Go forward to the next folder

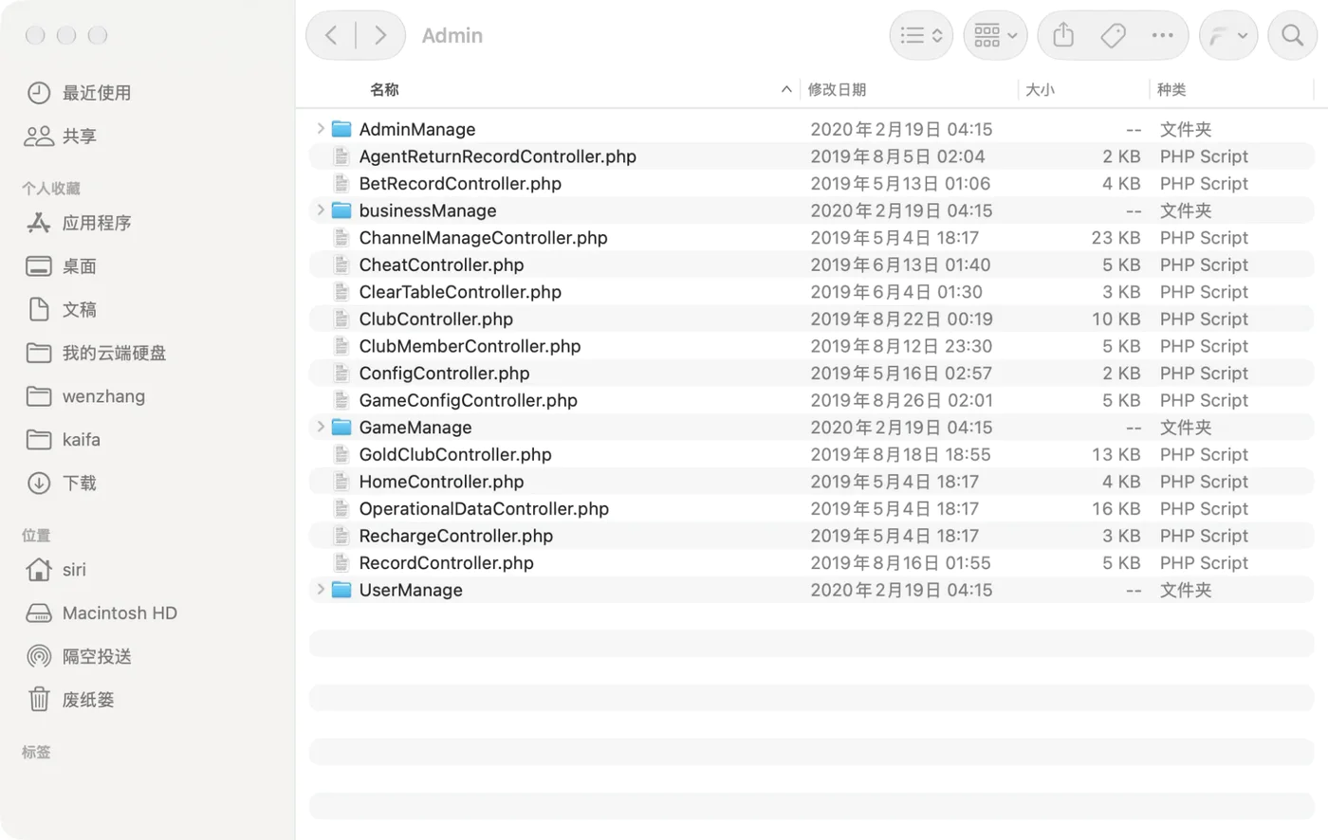point(380,36)
